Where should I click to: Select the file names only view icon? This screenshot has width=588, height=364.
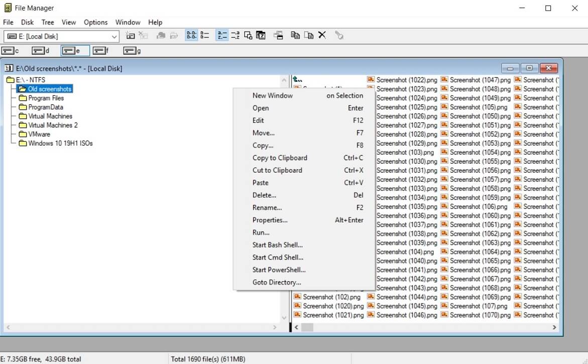point(191,36)
